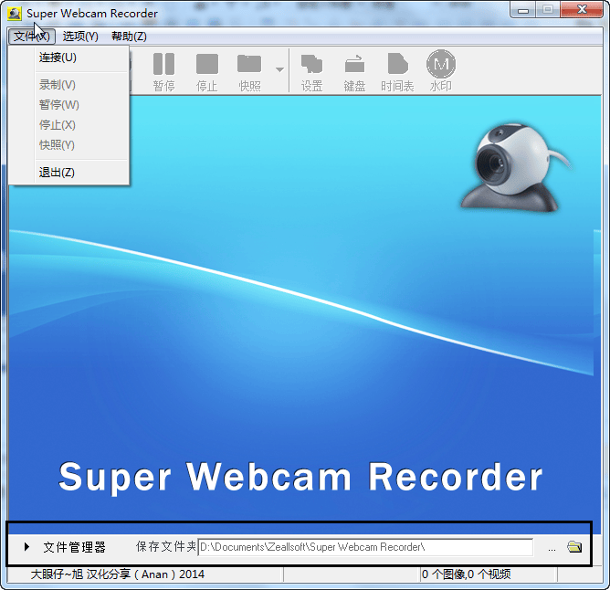This screenshot has width=610, height=590.
Task: Open the save folder via folder icon
Action: coord(574,547)
